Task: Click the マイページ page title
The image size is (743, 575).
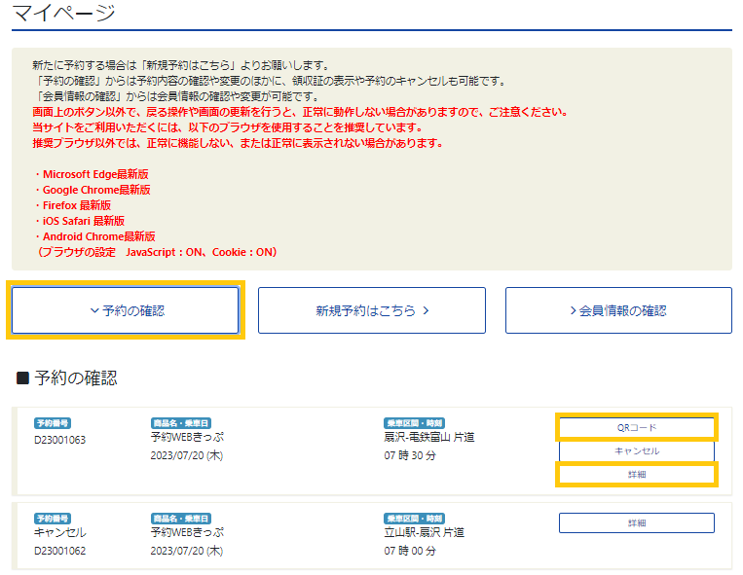Action: click(x=64, y=14)
